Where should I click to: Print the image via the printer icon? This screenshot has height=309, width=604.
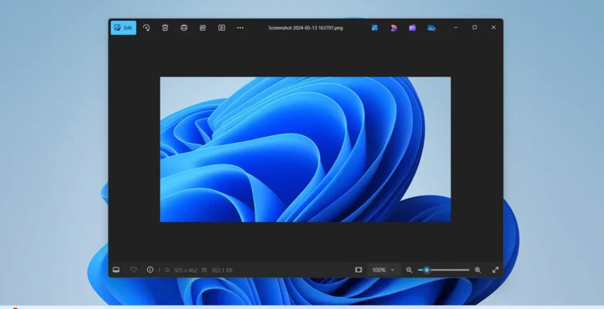(x=184, y=28)
